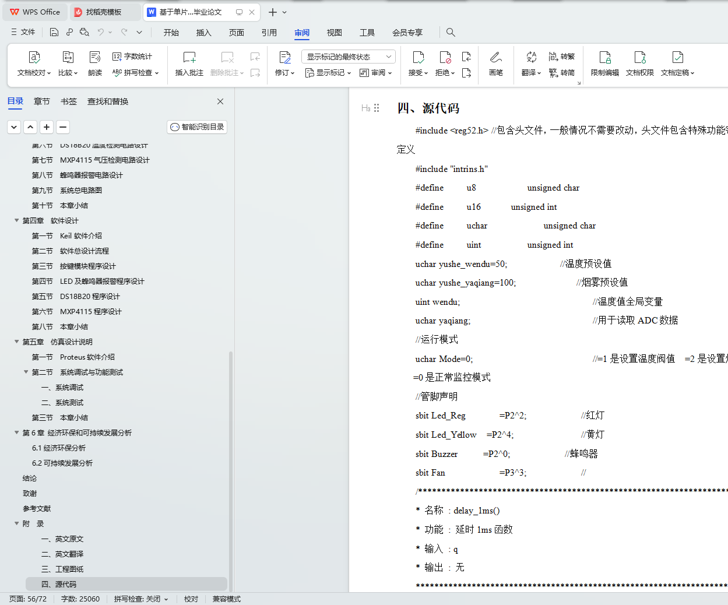
Task: Click the 拒绝 reject change icon
Action: tap(445, 57)
